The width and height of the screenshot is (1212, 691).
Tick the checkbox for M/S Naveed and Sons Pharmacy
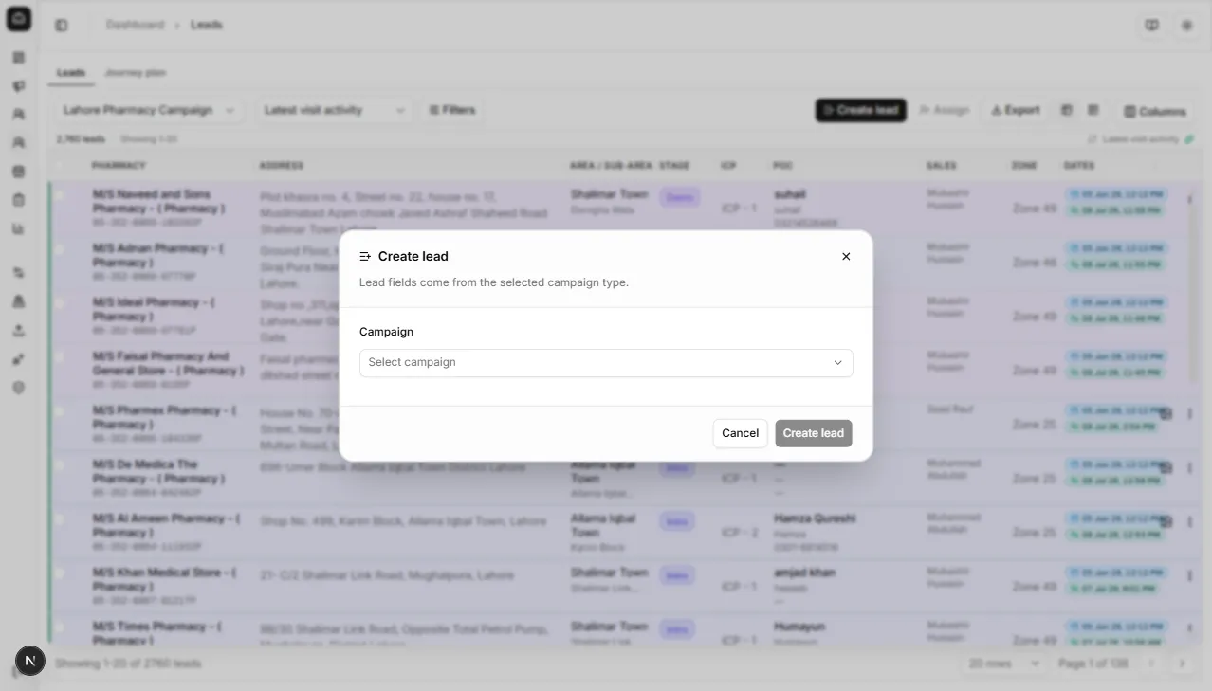(x=61, y=195)
